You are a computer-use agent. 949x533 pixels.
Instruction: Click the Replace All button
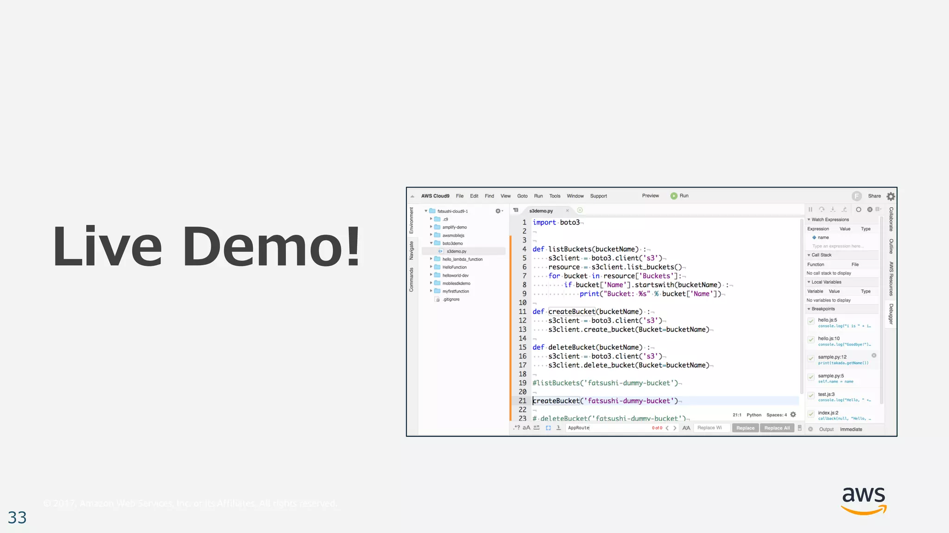coord(777,428)
